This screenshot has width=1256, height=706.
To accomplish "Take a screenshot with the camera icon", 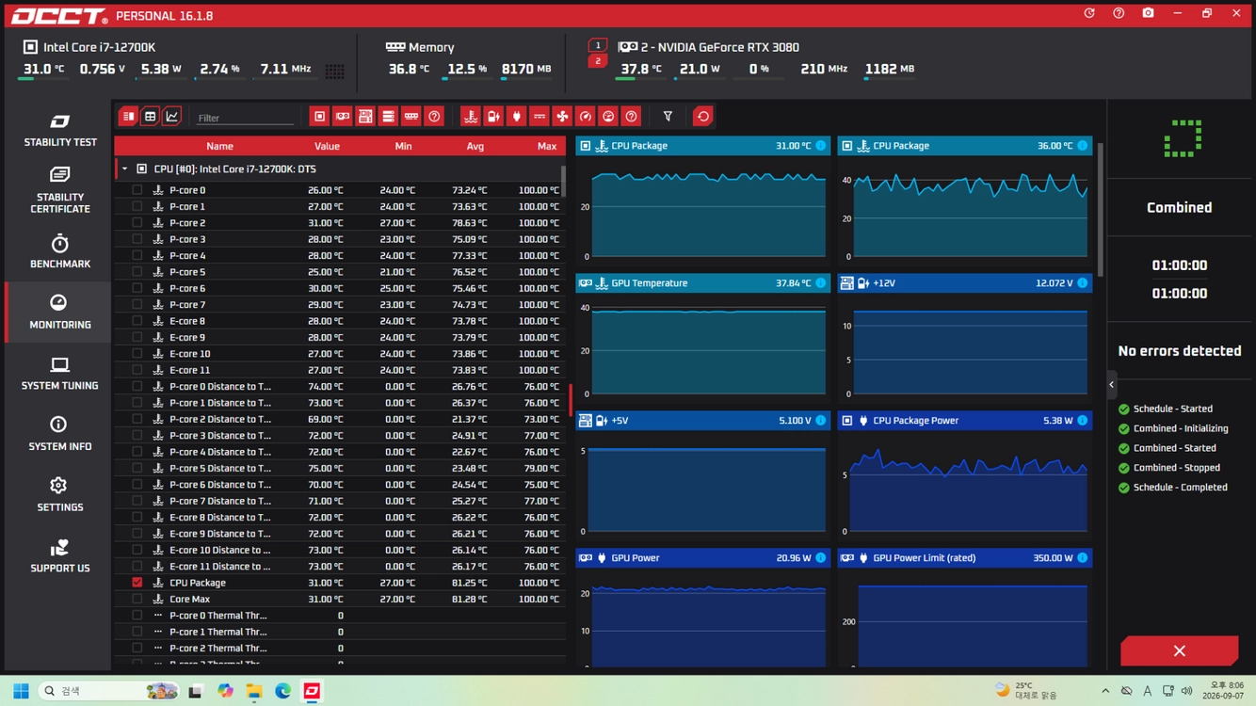I will tap(1148, 13).
